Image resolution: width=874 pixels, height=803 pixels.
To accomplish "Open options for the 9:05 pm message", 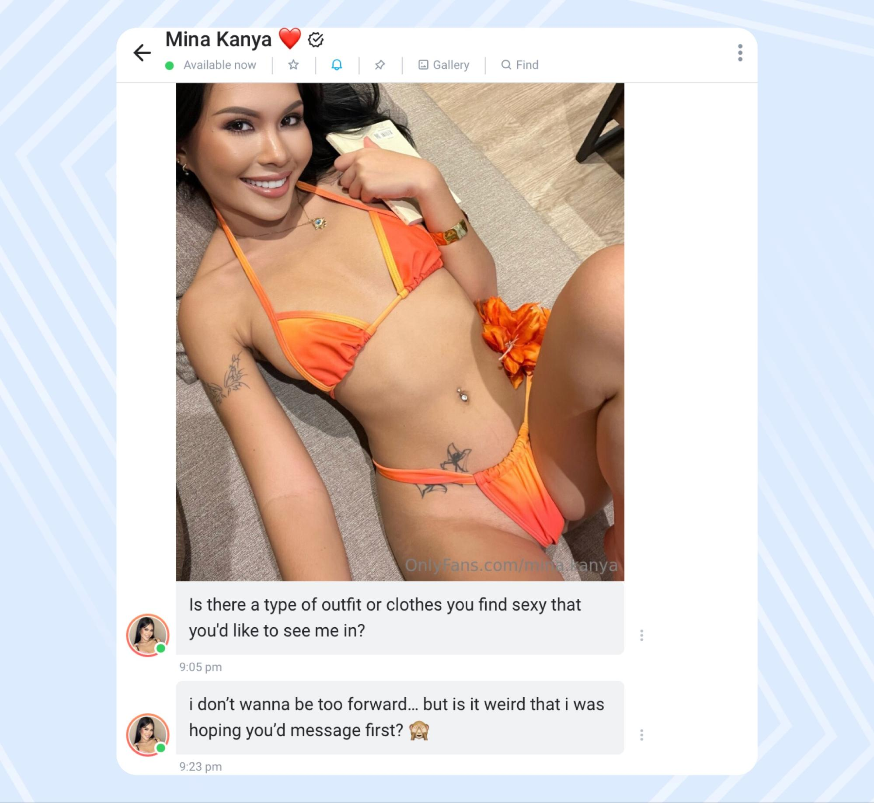I will tap(641, 635).
